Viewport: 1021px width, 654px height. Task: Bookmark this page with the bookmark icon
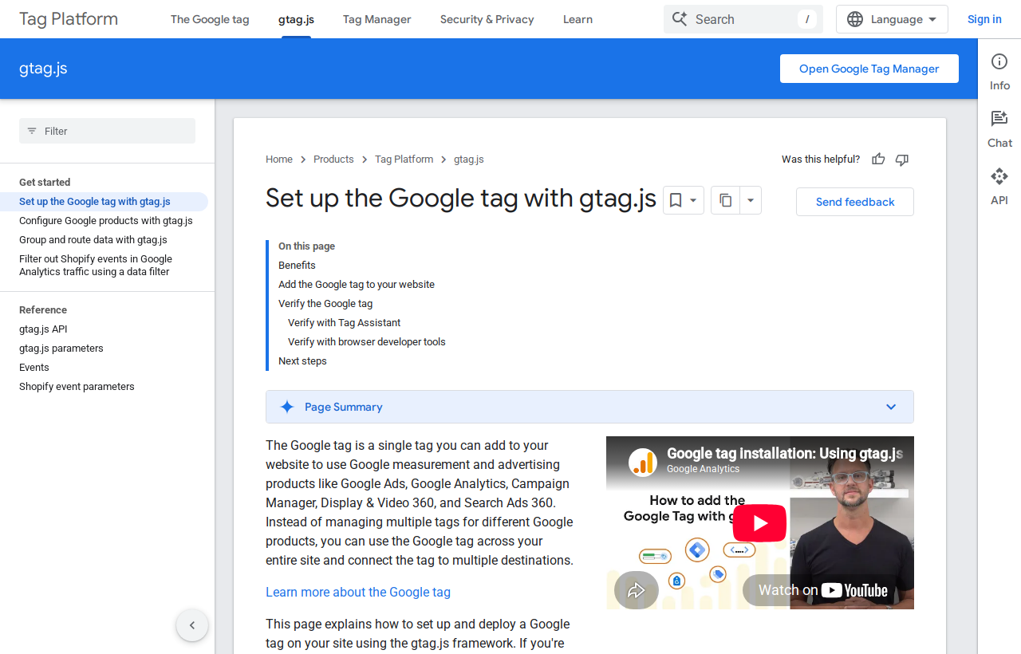click(676, 200)
